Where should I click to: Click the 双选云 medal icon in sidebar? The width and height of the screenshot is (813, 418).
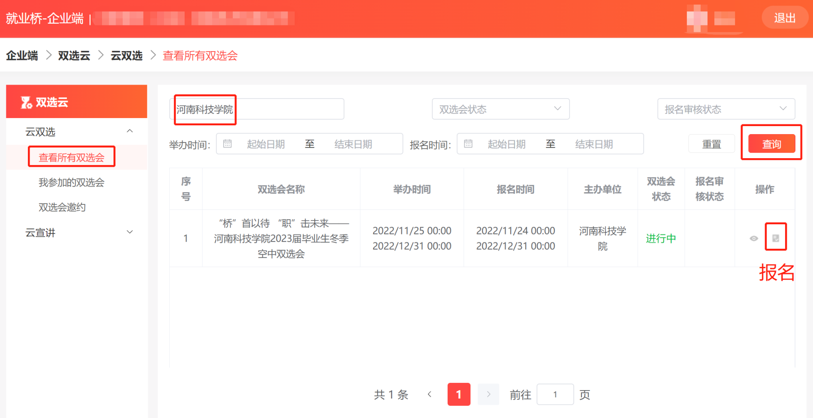(26, 102)
